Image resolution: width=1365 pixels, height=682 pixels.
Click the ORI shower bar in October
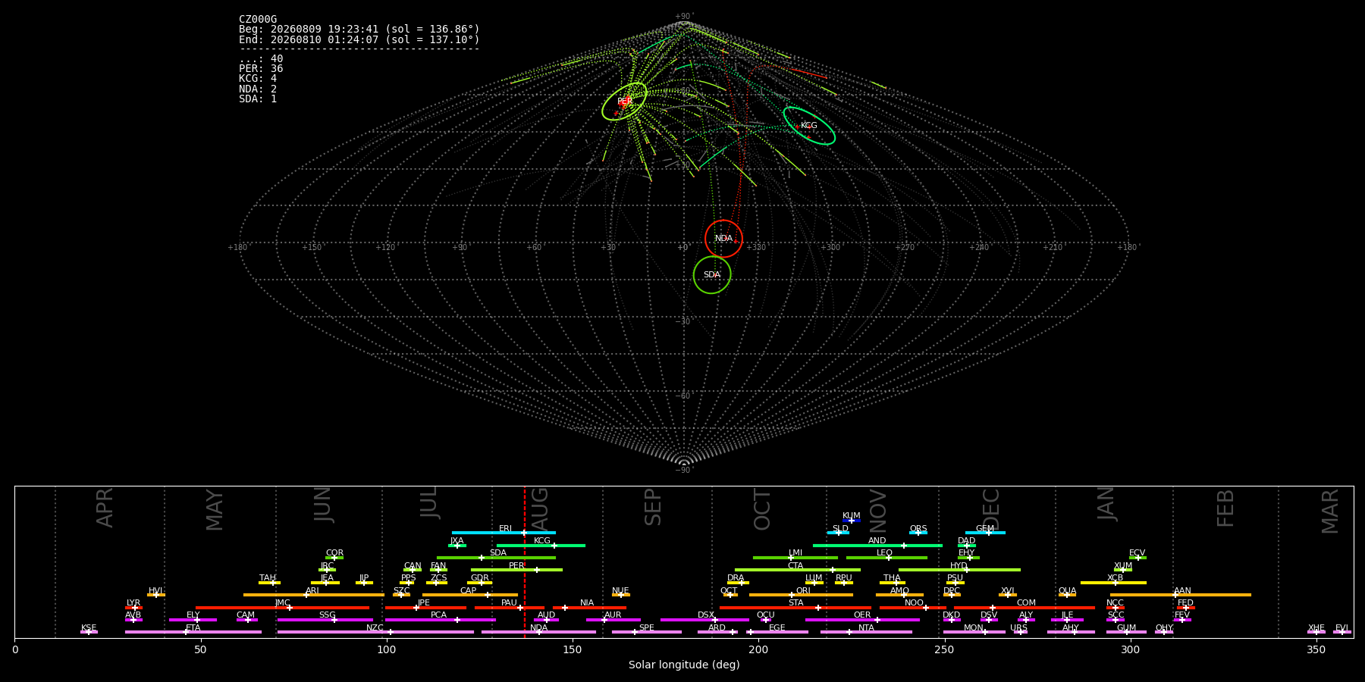pos(801,595)
